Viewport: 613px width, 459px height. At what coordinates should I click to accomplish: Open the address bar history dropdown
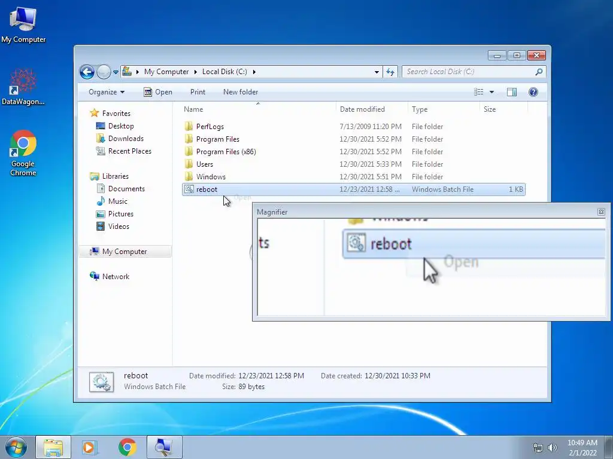pos(377,72)
